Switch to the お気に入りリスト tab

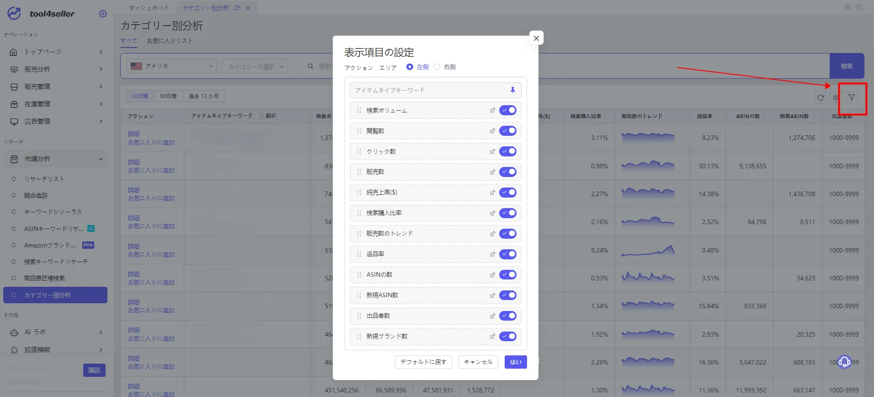[x=170, y=41]
